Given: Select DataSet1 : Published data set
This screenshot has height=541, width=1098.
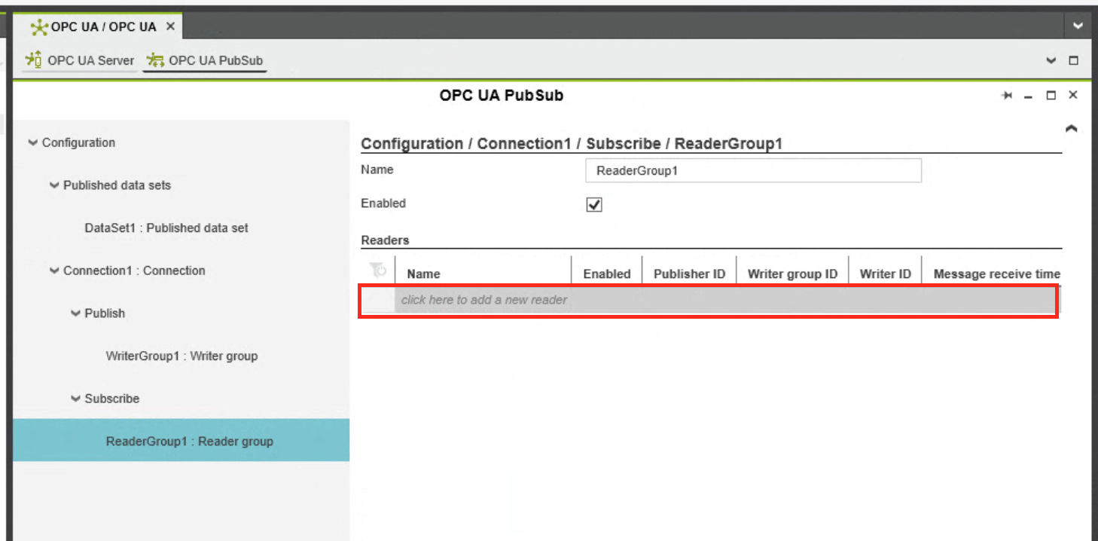Looking at the screenshot, I should pyautogui.click(x=166, y=228).
